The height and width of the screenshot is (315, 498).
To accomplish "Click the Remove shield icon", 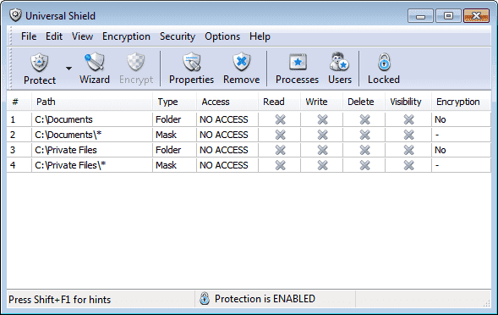I will click(x=241, y=62).
